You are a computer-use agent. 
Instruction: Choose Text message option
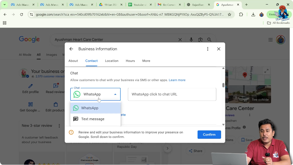(95, 119)
